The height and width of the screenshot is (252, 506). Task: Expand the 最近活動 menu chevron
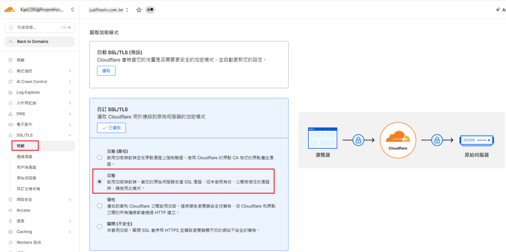point(70,71)
